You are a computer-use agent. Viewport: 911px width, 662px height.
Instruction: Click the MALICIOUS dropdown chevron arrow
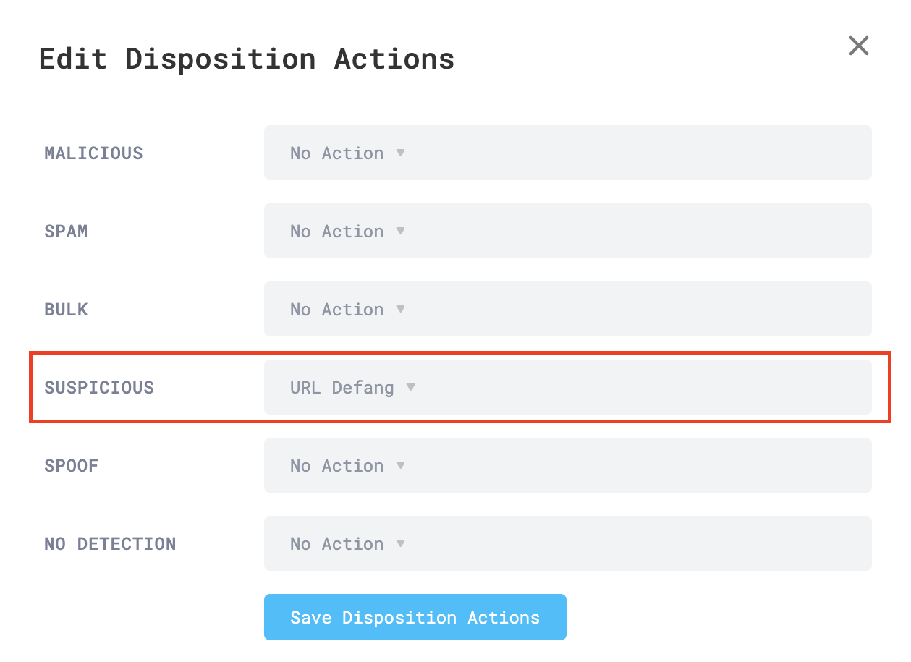[401, 153]
